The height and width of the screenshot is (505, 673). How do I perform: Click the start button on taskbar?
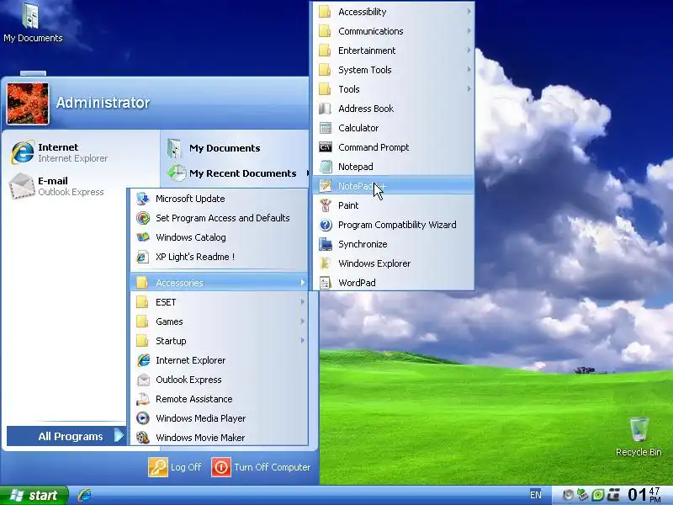[x=34, y=495]
